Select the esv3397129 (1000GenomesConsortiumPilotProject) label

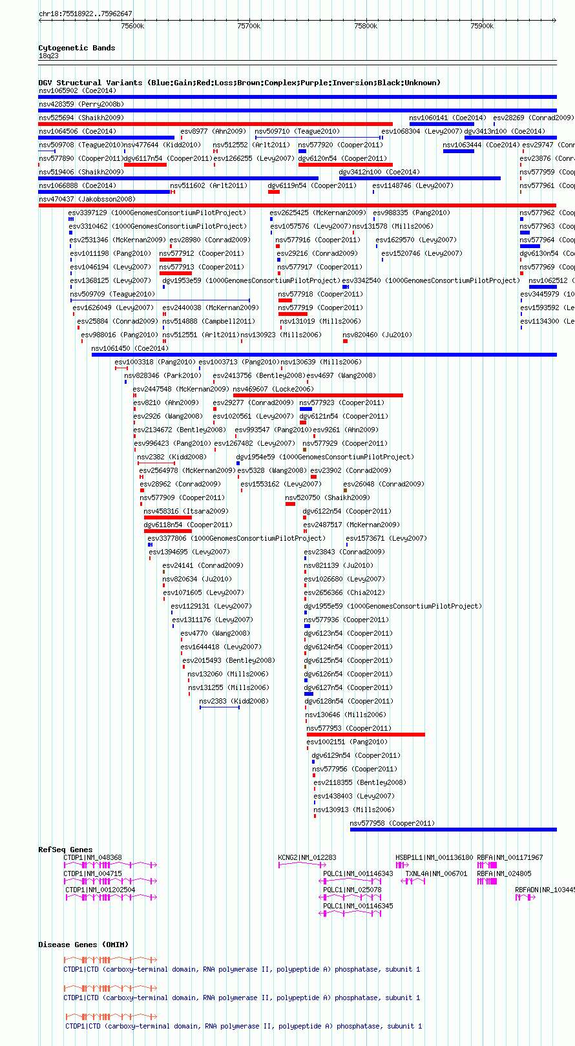point(157,213)
